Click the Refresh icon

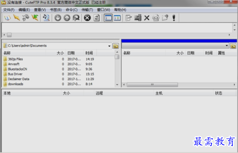click(96, 18)
